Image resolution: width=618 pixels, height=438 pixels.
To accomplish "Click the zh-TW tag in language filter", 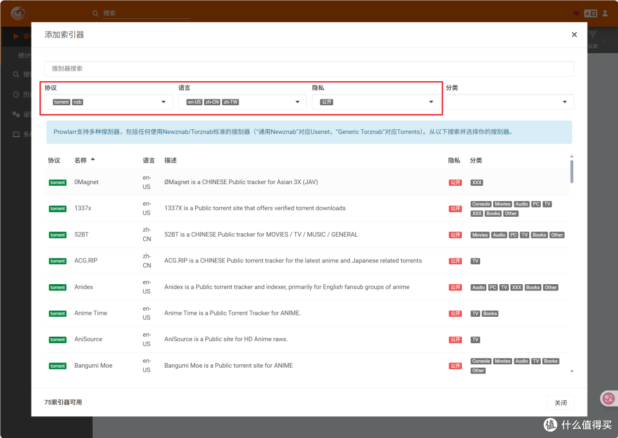I will tap(231, 102).
